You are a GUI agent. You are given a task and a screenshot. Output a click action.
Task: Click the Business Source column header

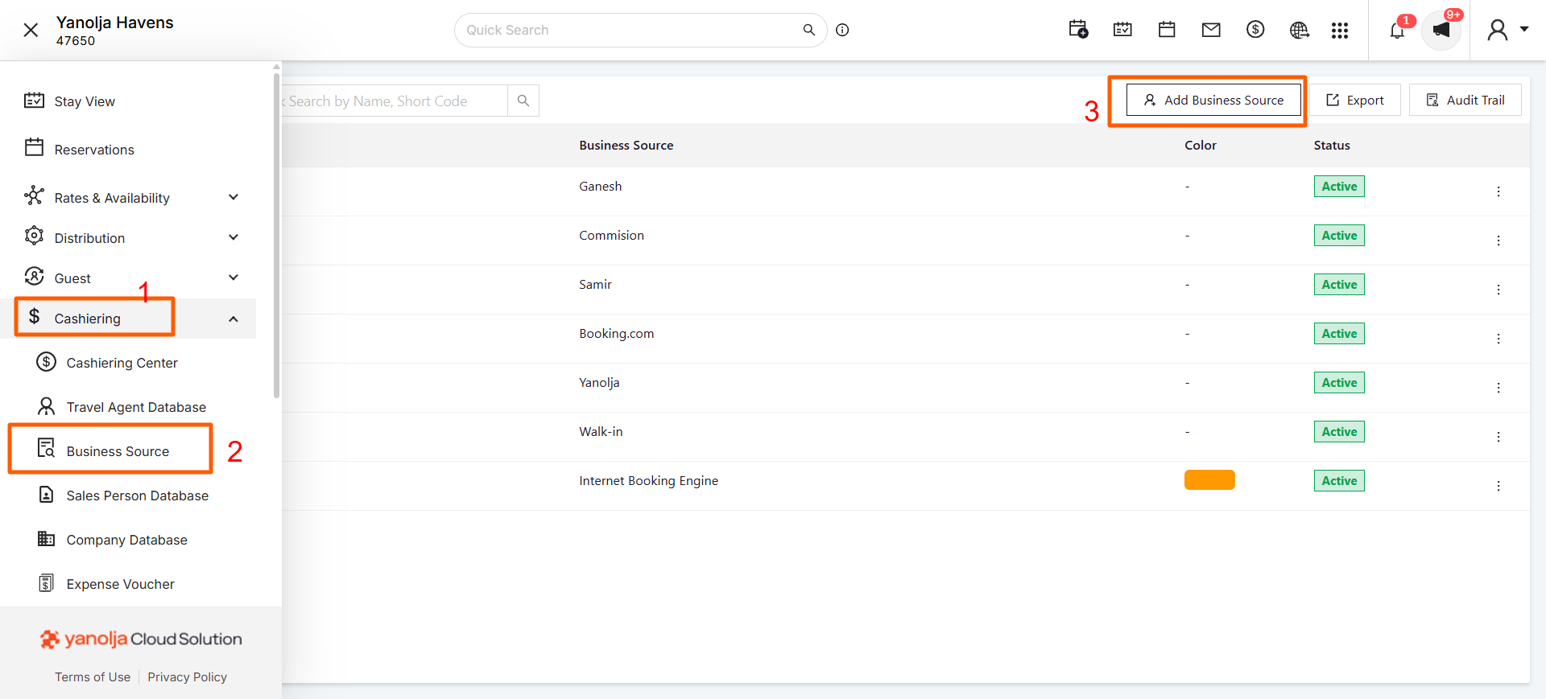[626, 146]
